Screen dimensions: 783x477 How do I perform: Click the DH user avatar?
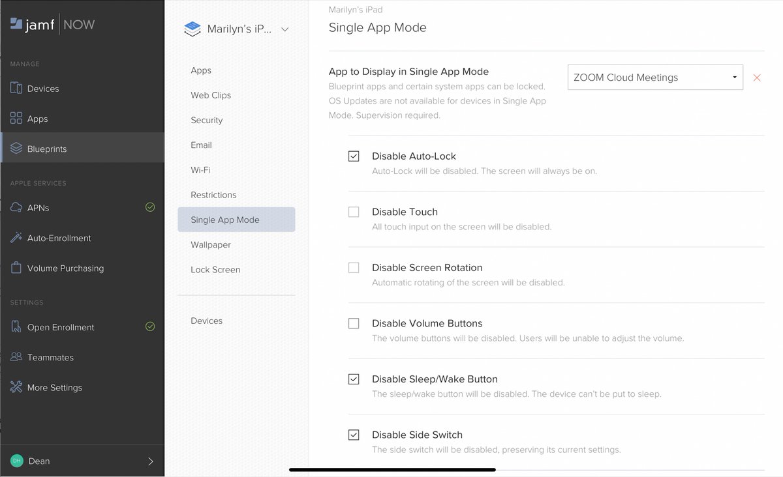17,461
